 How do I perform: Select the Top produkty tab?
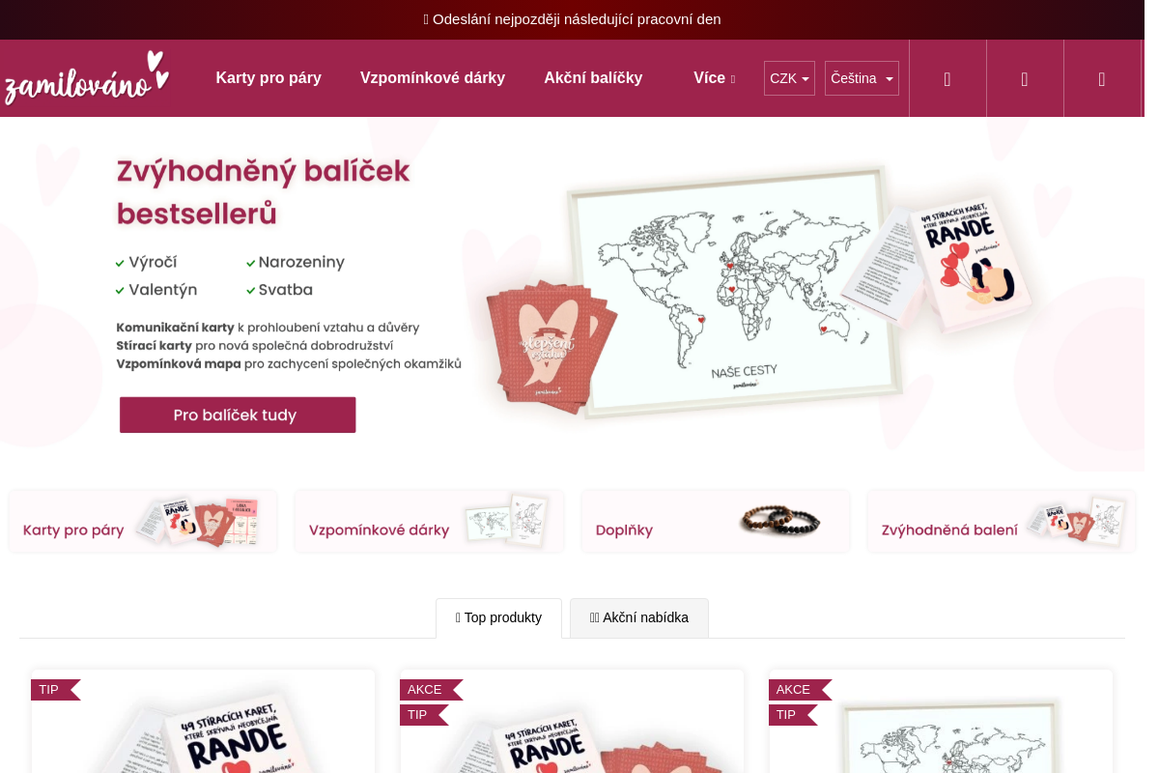[x=498, y=617]
